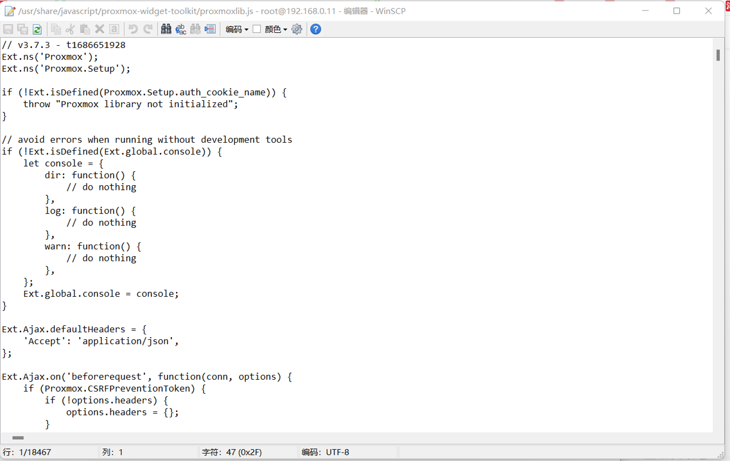Click the Find Next icon
Viewport: 730px width, 461px height.
click(x=195, y=29)
